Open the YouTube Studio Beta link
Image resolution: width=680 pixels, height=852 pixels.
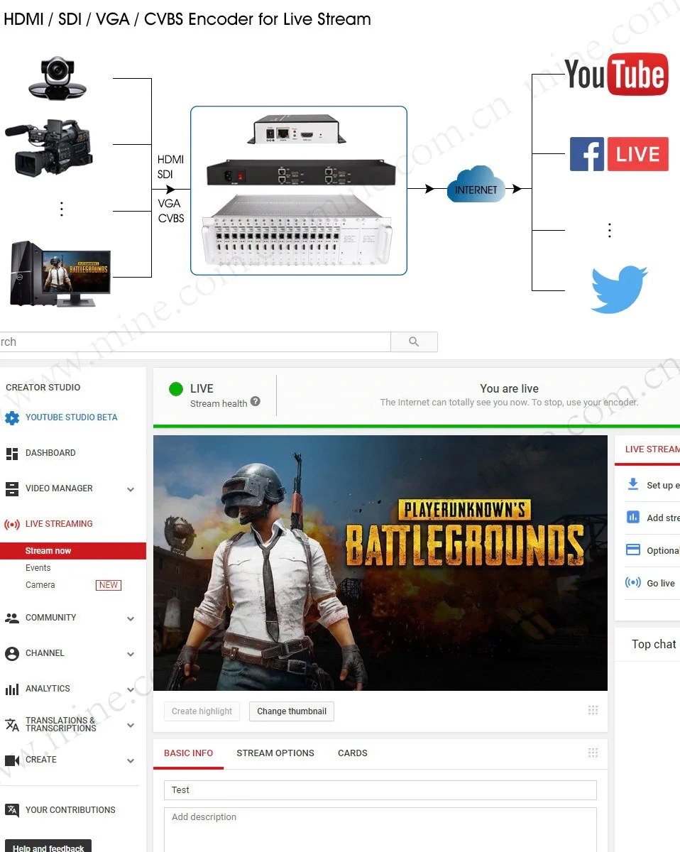pos(71,417)
